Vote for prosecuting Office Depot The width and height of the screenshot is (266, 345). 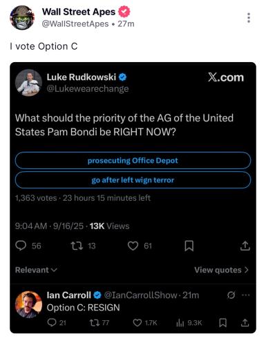pyautogui.click(x=133, y=161)
